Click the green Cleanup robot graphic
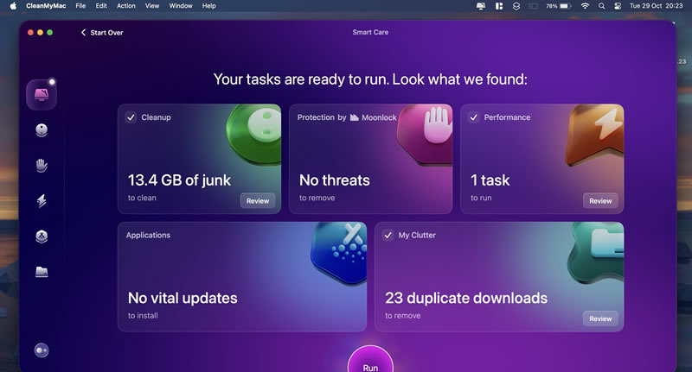Image resolution: width=692 pixels, height=372 pixels. tap(253, 134)
